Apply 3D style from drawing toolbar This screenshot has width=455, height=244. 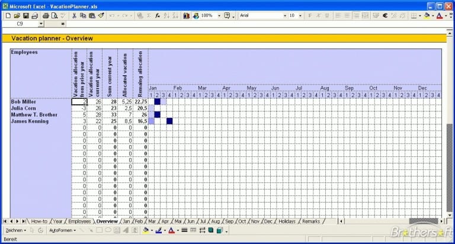click(220, 230)
